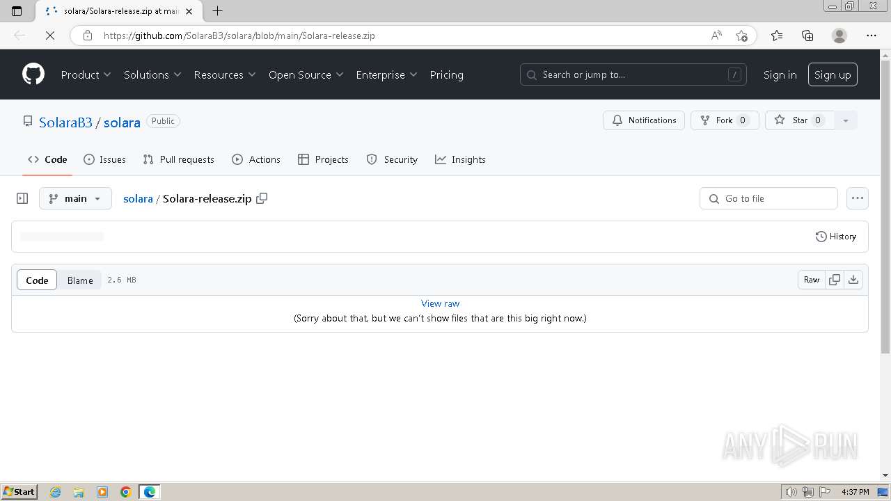
Task: Click the solara breadcrumb link
Action: (138, 198)
